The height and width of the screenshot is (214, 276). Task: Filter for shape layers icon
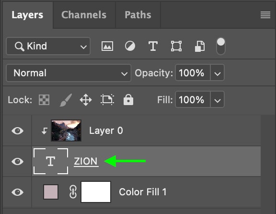[176, 46]
